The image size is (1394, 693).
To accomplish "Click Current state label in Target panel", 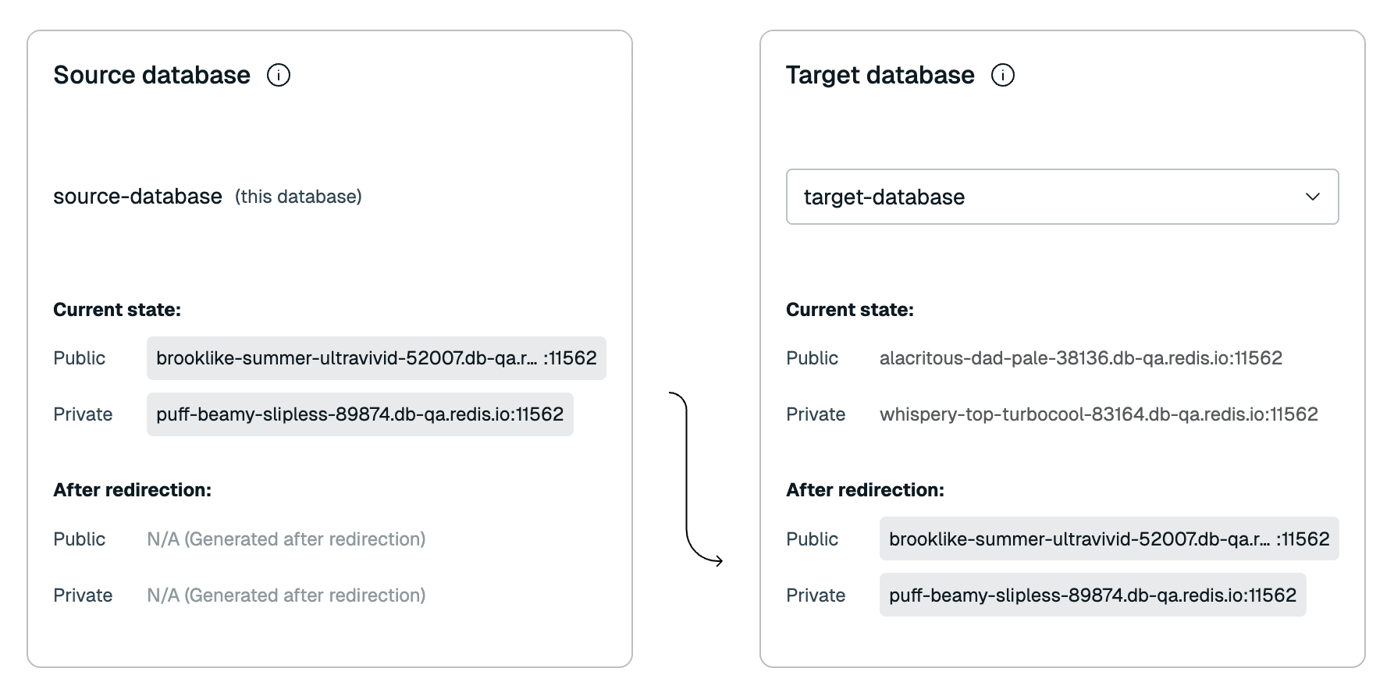I will tap(849, 310).
